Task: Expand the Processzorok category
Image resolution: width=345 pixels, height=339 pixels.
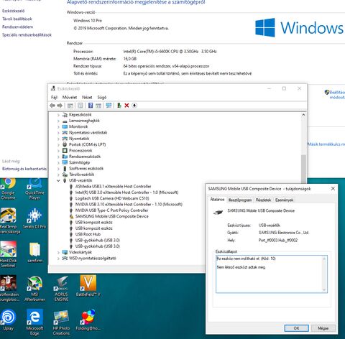Action: (x=58, y=151)
